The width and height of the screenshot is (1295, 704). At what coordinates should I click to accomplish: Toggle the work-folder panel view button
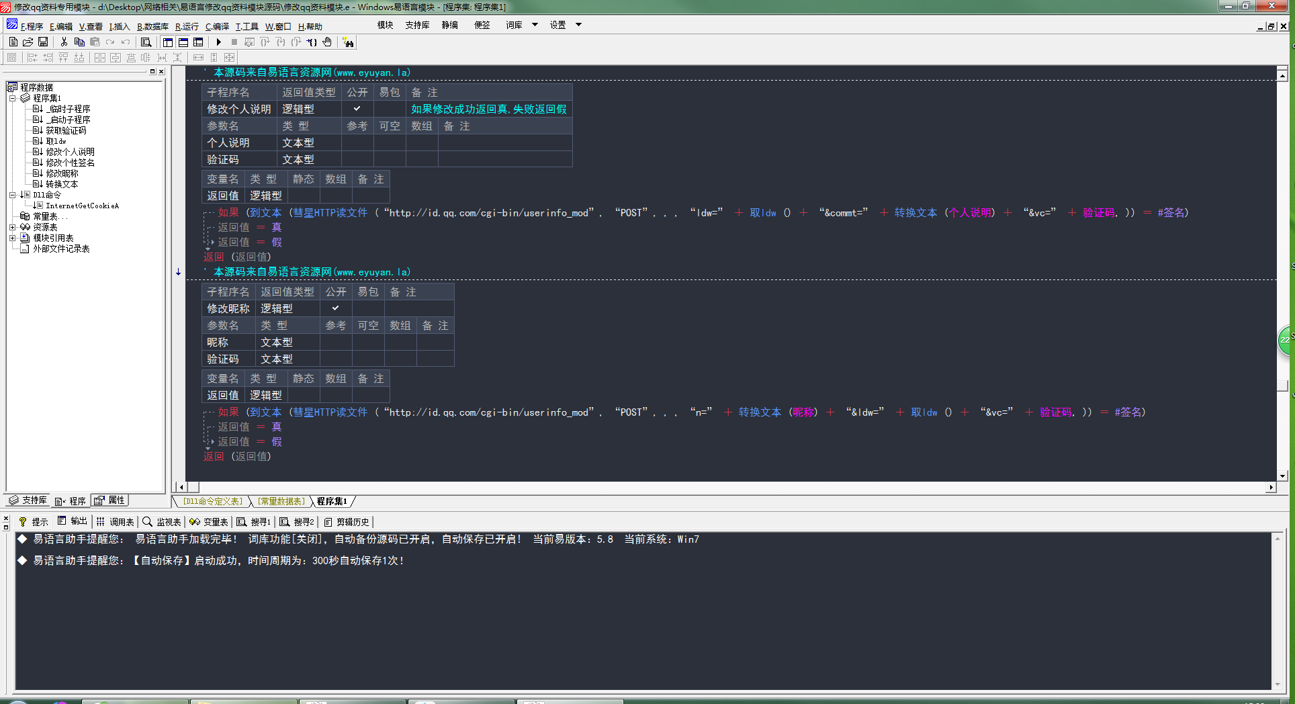[x=168, y=42]
